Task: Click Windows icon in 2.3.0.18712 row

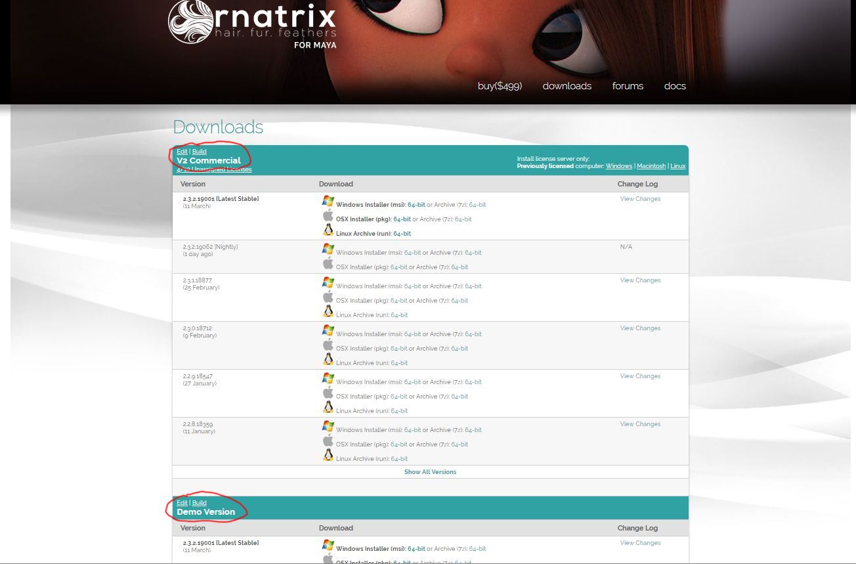Action: (x=328, y=330)
